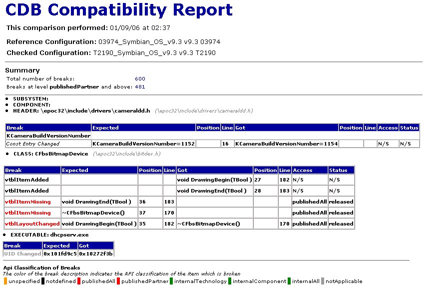Click the green internalAll legend swatch
This screenshot has width=427, height=292.
click(289, 281)
